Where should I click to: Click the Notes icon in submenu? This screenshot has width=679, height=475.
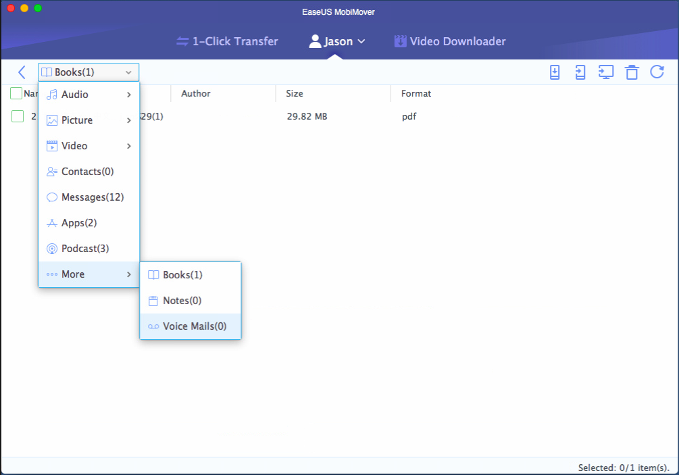153,301
